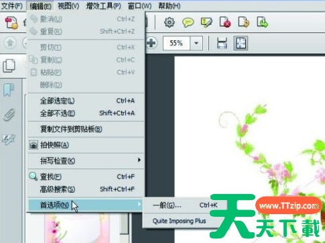This screenshot has width=325, height=243.
Task: Click 拍快照(A) snapshot menu item
Action: pyautogui.click(x=86, y=145)
